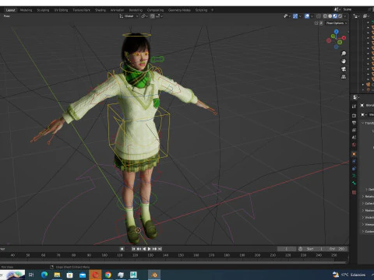
Task: Play the animation in reverse
Action: pyautogui.click(x=144, y=249)
